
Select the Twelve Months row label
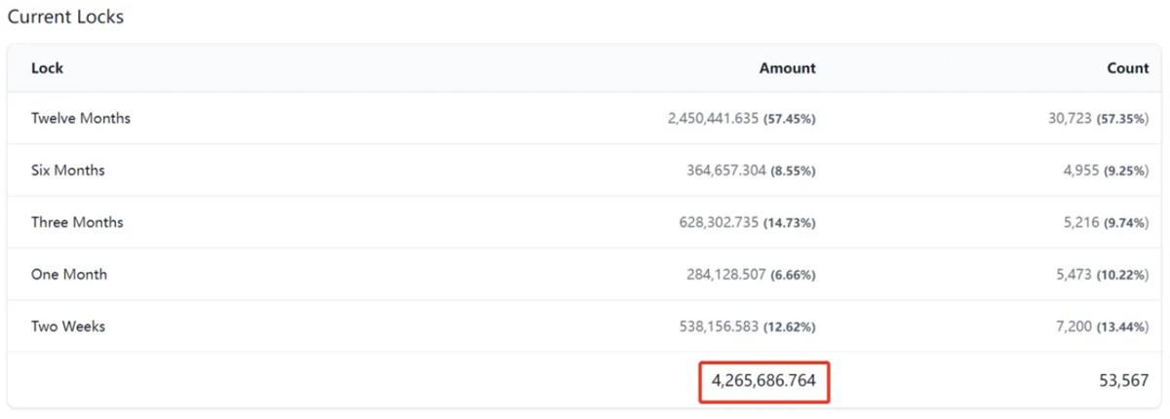[x=81, y=118]
